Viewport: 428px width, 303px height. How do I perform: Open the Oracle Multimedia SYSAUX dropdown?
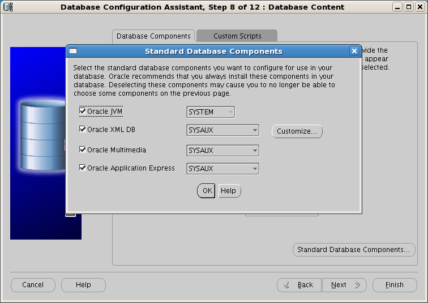[x=222, y=151]
